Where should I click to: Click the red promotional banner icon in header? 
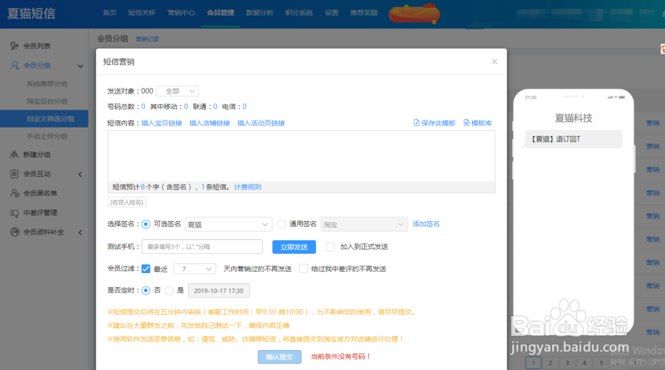tap(414, 13)
